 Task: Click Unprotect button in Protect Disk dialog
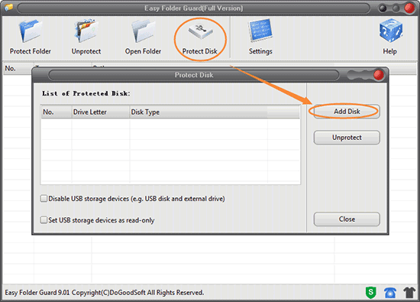pyautogui.click(x=347, y=138)
